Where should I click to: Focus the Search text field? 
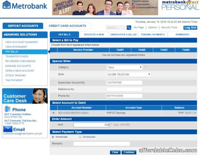coord(116,28)
